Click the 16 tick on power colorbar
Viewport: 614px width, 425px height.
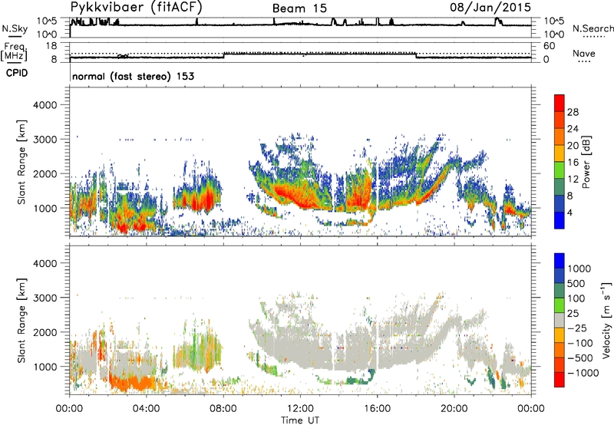click(573, 163)
